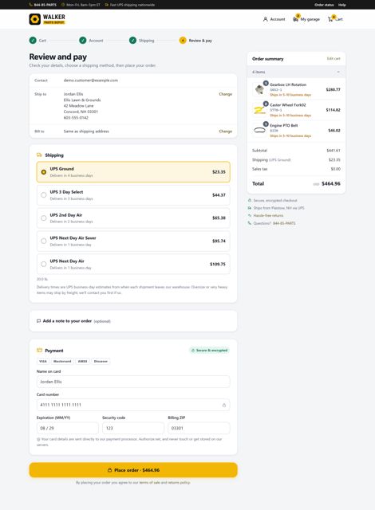This screenshot has width=375, height=510.
Task: Collapse the 4 items list chevron
Action: (338, 72)
